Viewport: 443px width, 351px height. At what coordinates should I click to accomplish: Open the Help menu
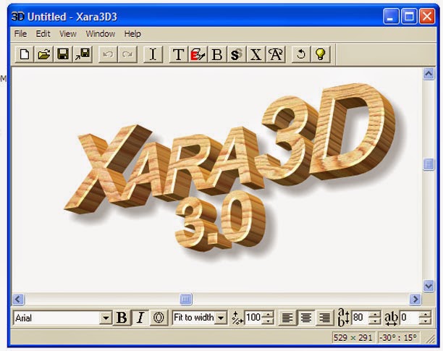[132, 33]
